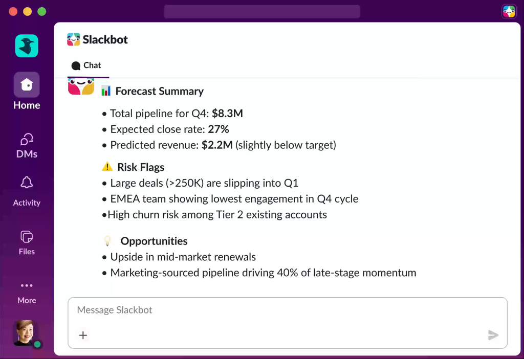Image resolution: width=524 pixels, height=359 pixels.
Task: Click the attach plus icon in the composer
Action: pyautogui.click(x=83, y=335)
